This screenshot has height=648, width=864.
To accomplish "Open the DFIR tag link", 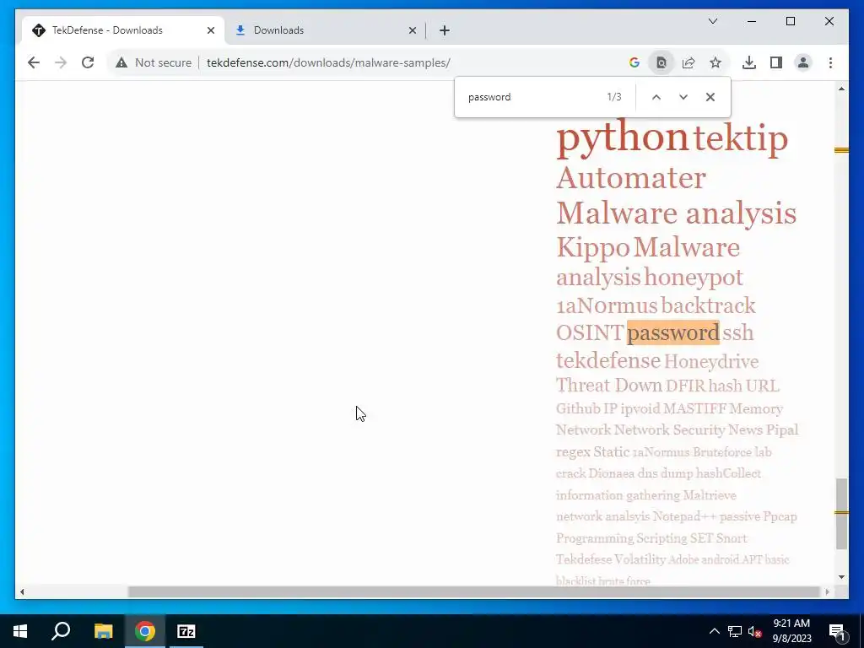I will 685,386.
